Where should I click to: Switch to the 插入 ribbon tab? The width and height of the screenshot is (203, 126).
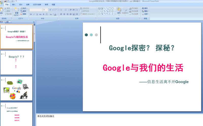pyautogui.click(x=14, y=5)
